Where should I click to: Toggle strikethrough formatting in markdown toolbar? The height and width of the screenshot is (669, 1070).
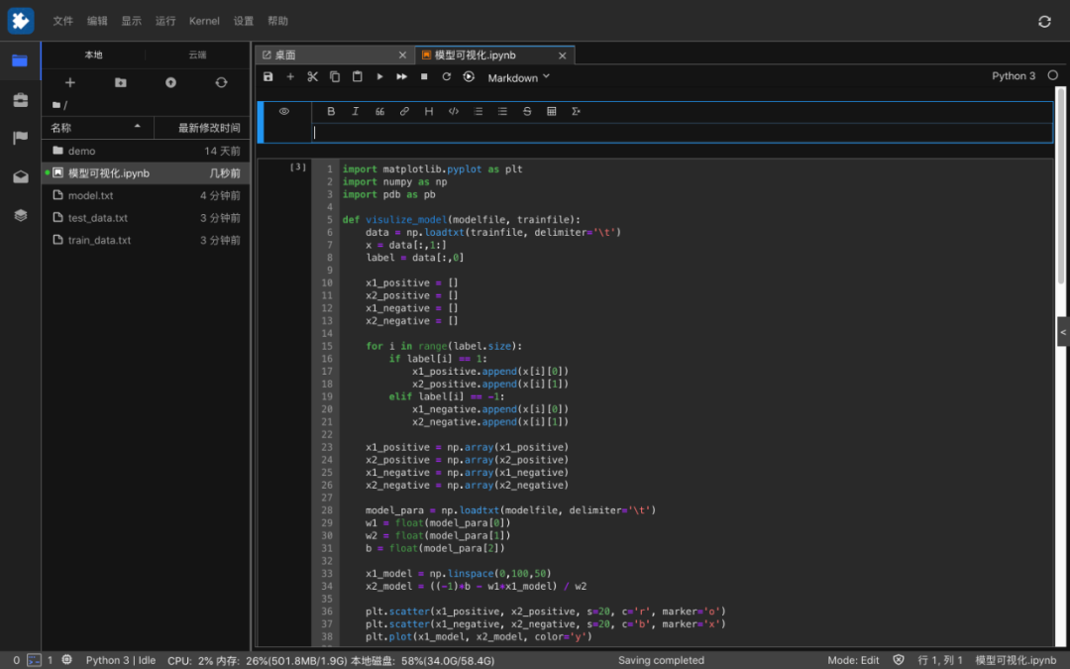(x=527, y=112)
